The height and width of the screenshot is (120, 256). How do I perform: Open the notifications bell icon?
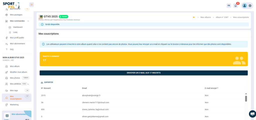coord(235,6)
